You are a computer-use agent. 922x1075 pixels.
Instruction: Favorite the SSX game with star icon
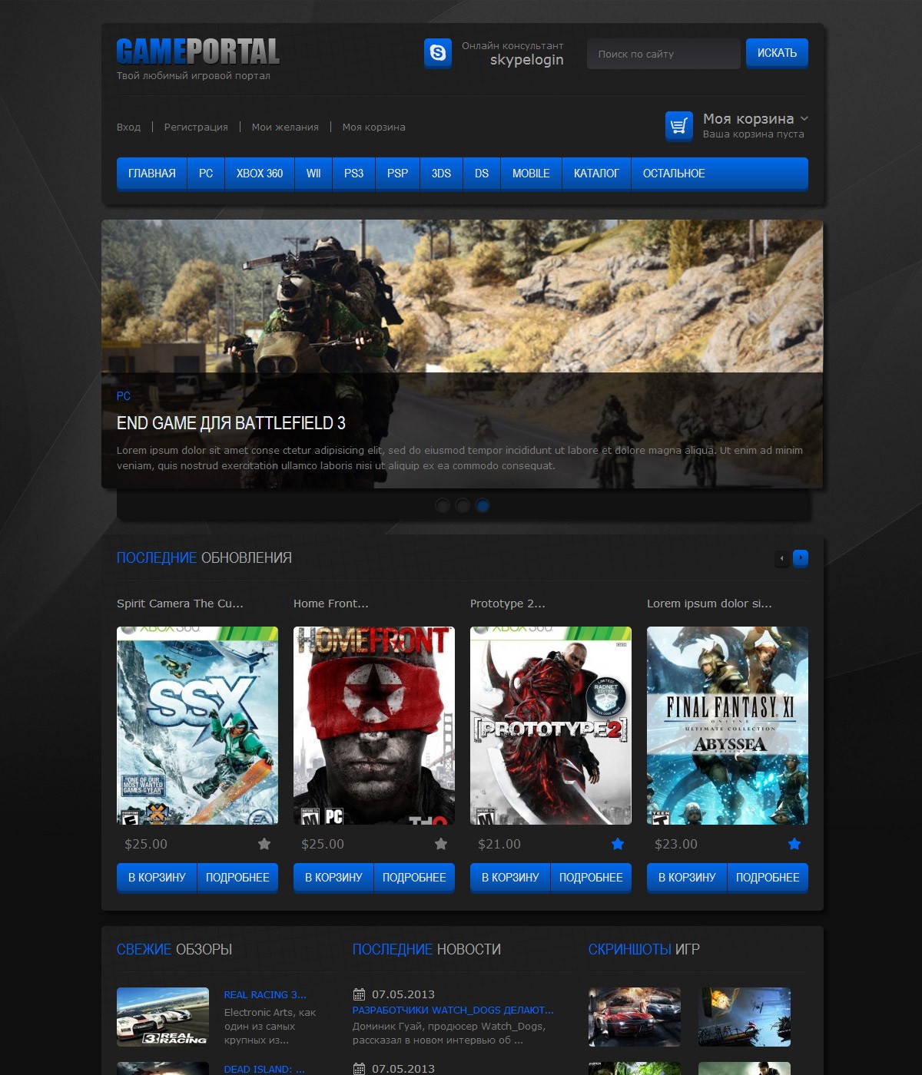264,844
